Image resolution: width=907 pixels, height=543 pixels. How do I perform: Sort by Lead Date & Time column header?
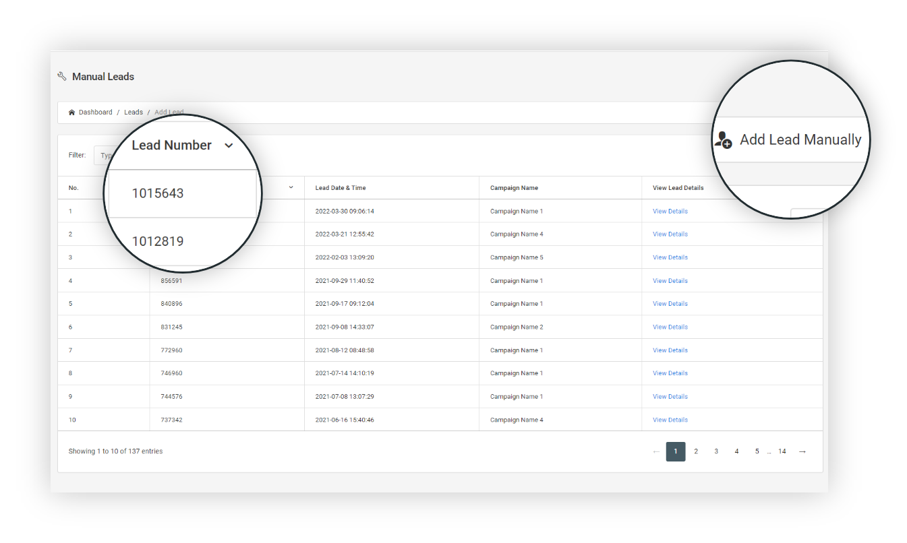(341, 188)
